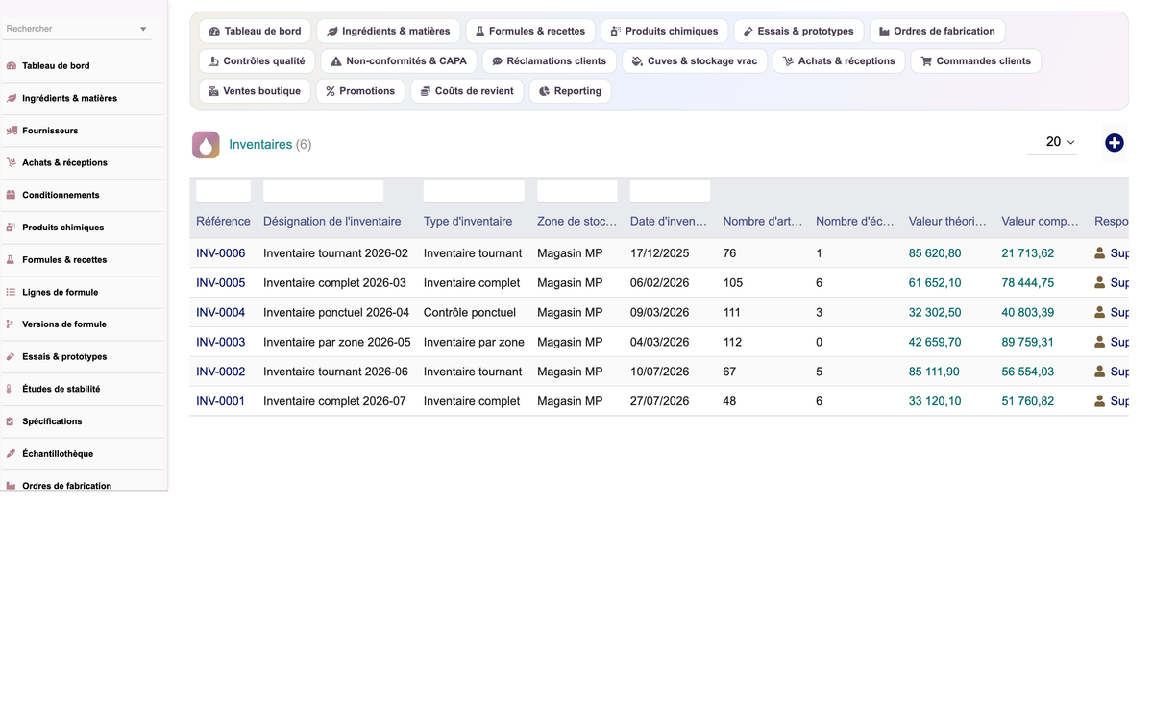Image resolution: width=1153 pixels, height=720 pixels.
Task: Open the Essais & prototypes top tab
Action: click(x=798, y=31)
